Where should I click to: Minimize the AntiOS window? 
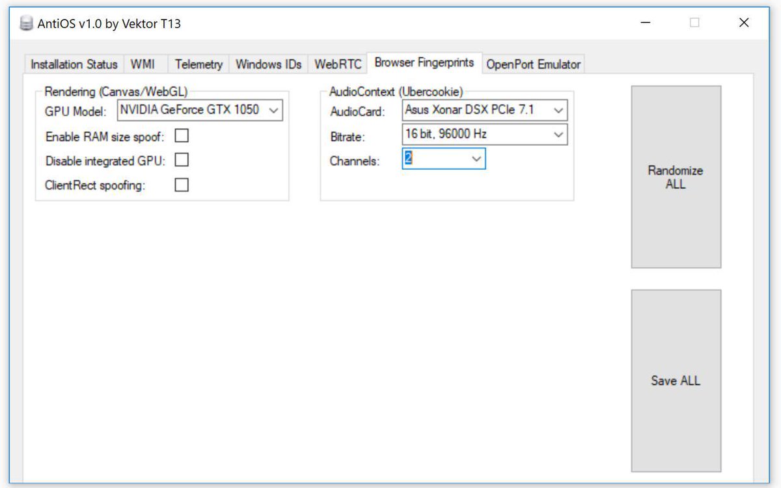pos(646,23)
